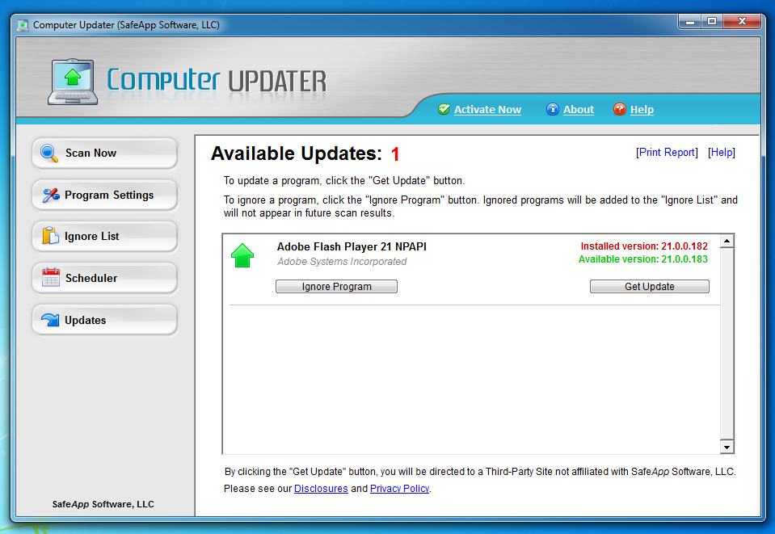Click the bracketed Help link above the list
Image resolution: width=775 pixels, height=534 pixels.
[722, 153]
